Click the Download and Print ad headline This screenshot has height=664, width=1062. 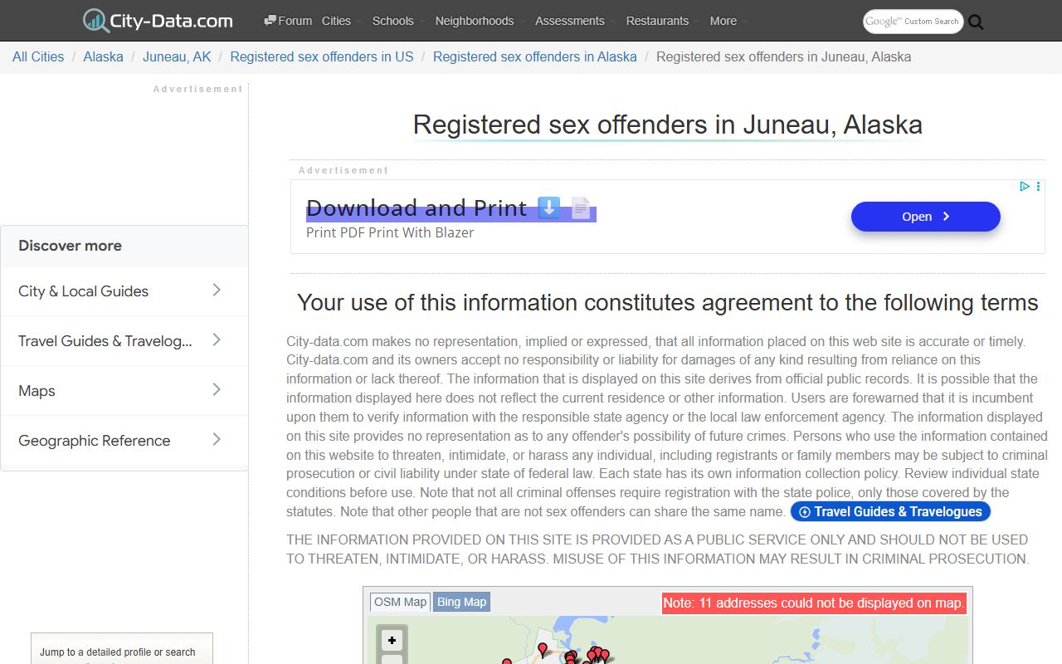coord(451,207)
